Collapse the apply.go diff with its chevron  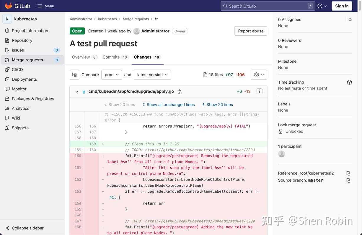click(x=76, y=91)
